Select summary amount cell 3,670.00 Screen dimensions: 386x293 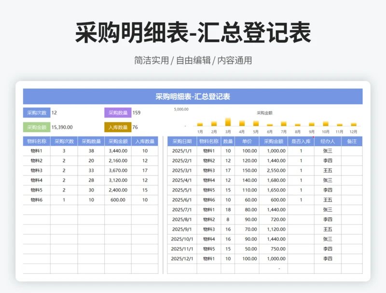(118, 170)
